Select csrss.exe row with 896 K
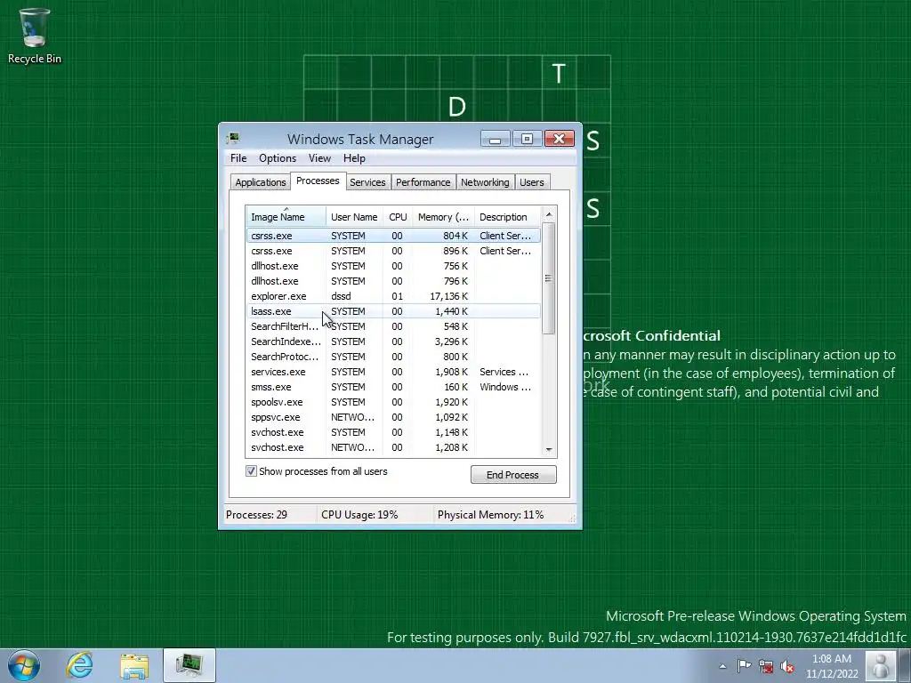The width and height of the screenshot is (911, 683). click(x=393, y=251)
